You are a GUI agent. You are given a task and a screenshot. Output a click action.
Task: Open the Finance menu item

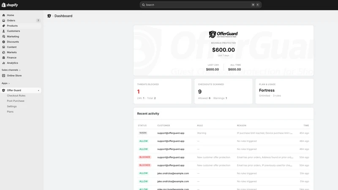click(20, 57)
